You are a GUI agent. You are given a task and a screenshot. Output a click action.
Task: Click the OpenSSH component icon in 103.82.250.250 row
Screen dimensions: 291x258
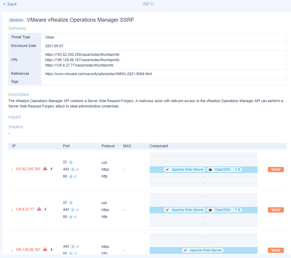coord(210,170)
